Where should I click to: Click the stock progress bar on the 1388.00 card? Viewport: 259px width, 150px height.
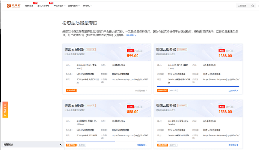(x=198, y=86)
